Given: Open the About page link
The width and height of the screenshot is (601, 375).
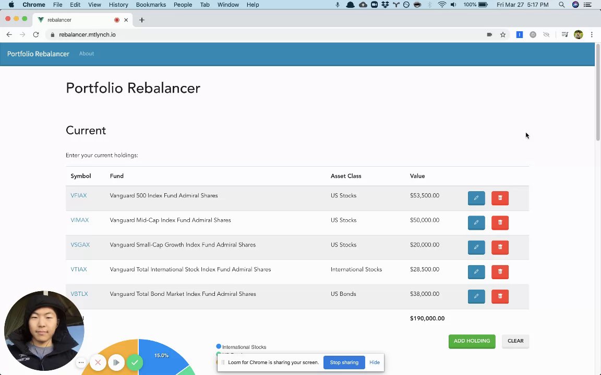Looking at the screenshot, I should coord(86,54).
